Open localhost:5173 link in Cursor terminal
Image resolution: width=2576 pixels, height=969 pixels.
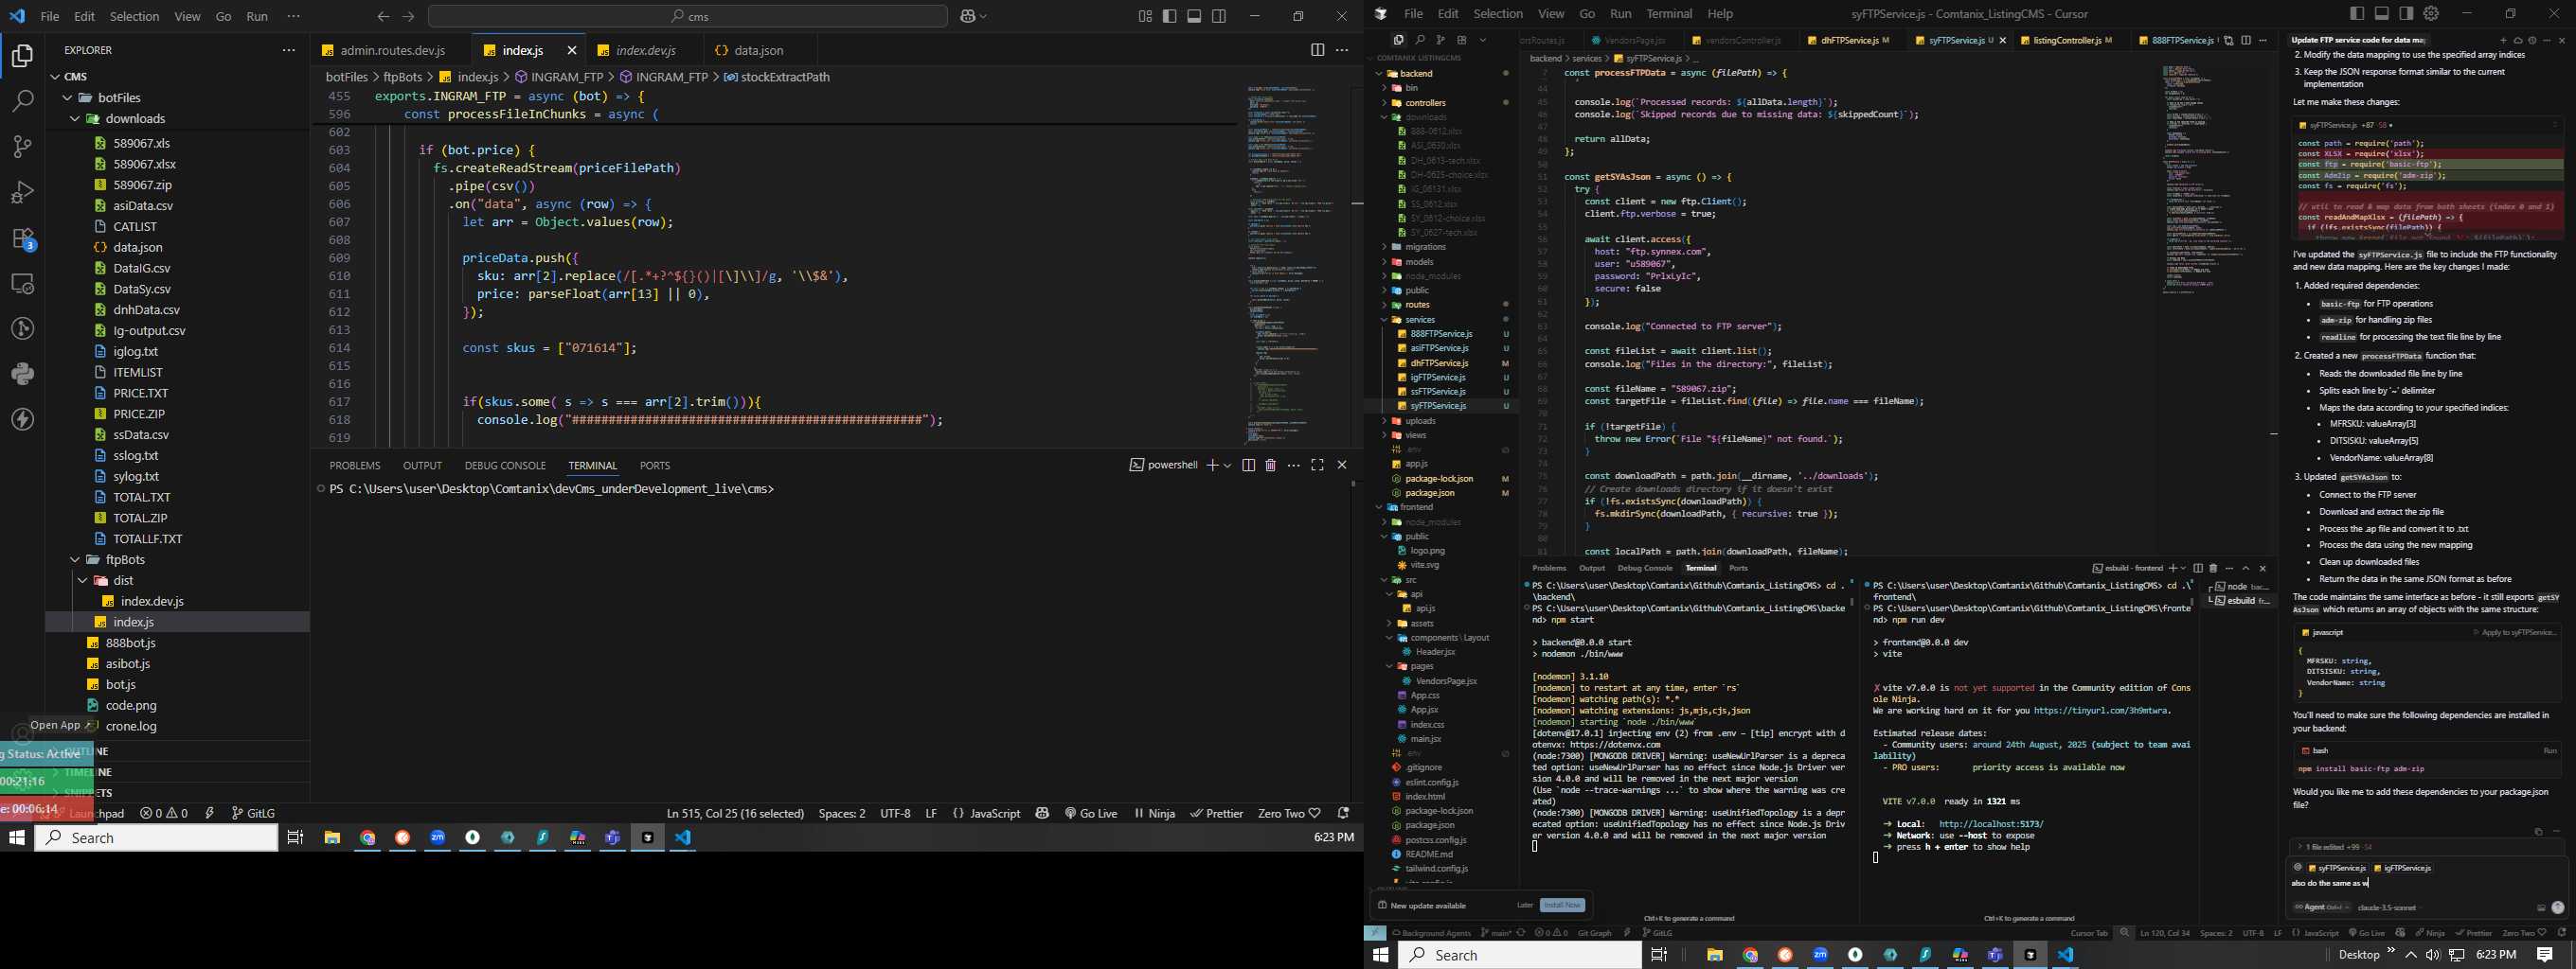pos(1991,824)
